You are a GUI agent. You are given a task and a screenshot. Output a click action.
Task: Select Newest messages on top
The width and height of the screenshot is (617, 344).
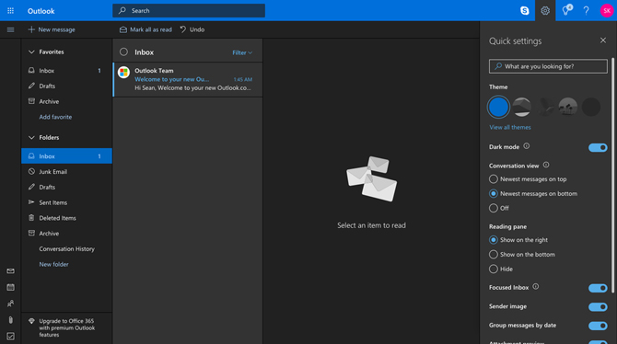528,178
